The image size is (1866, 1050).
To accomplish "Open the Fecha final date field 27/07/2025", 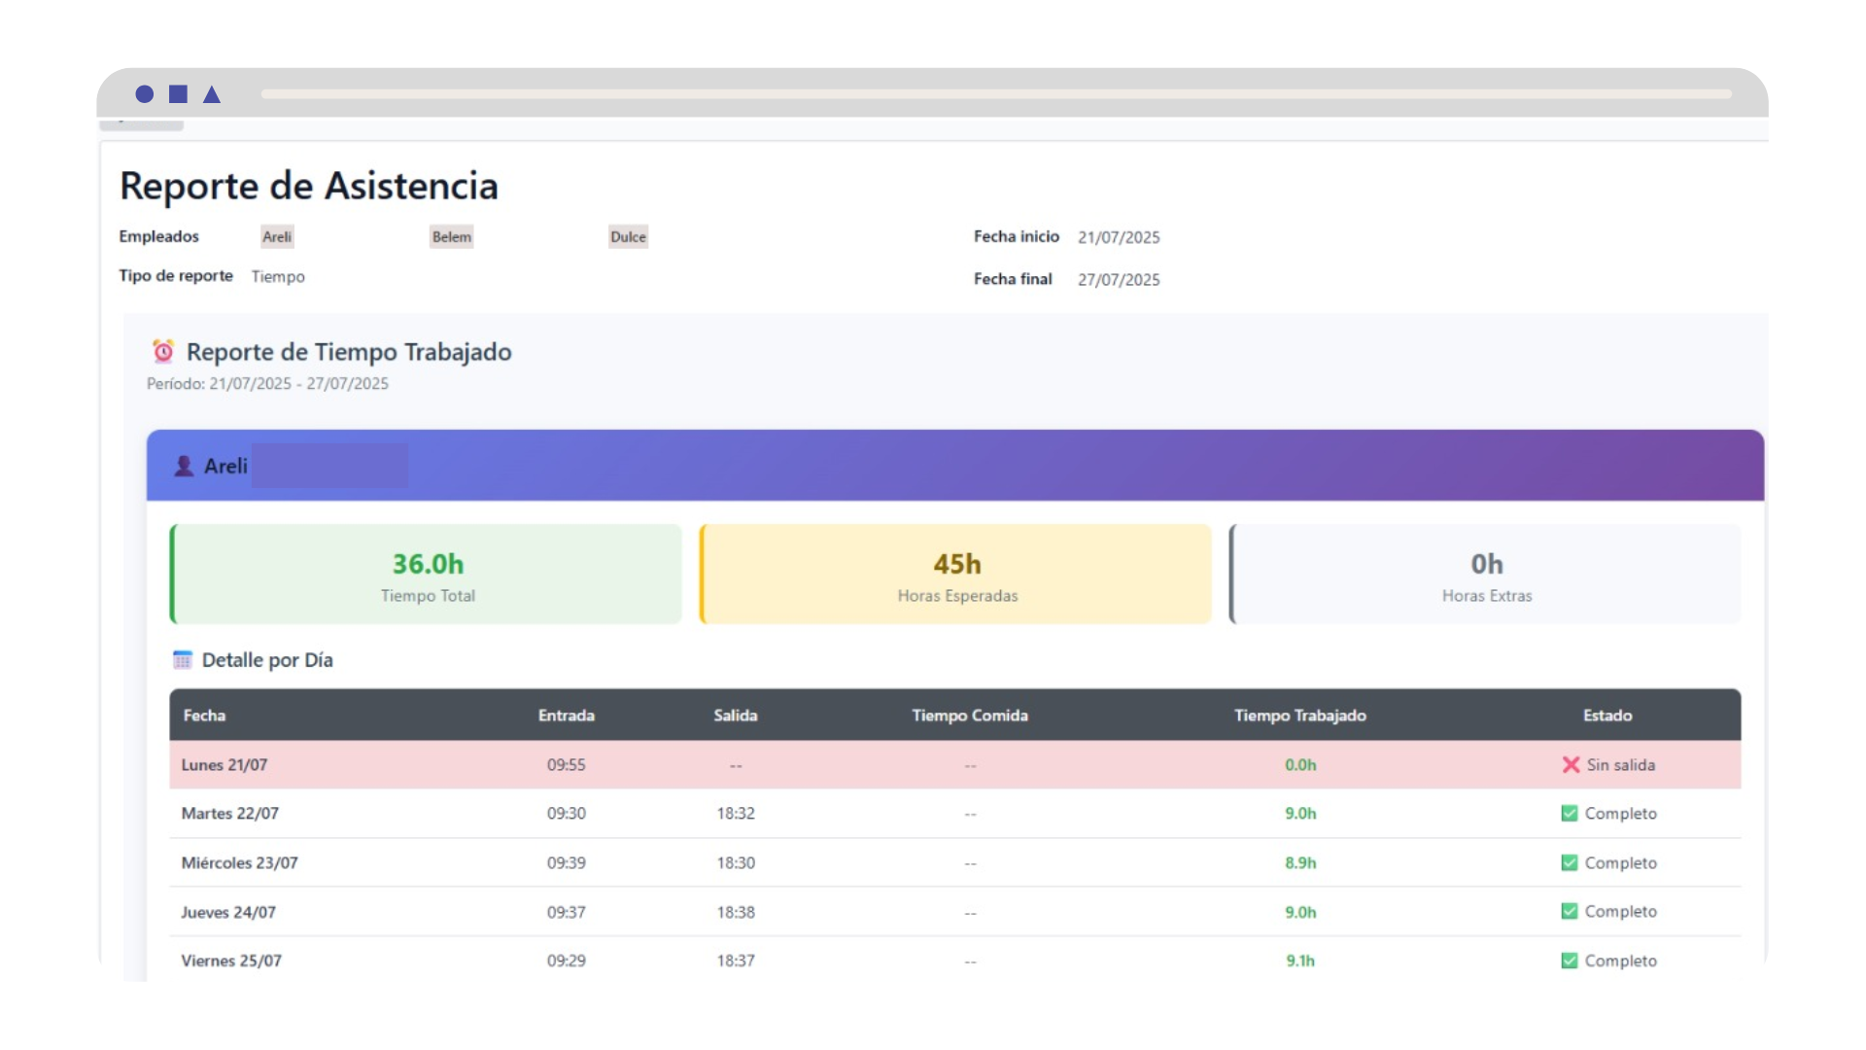I will (x=1119, y=280).
